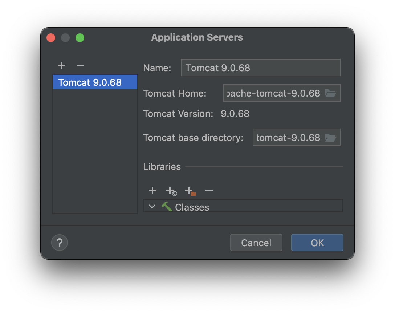Select the Classes row label
The height and width of the screenshot is (313, 395).
(192, 207)
